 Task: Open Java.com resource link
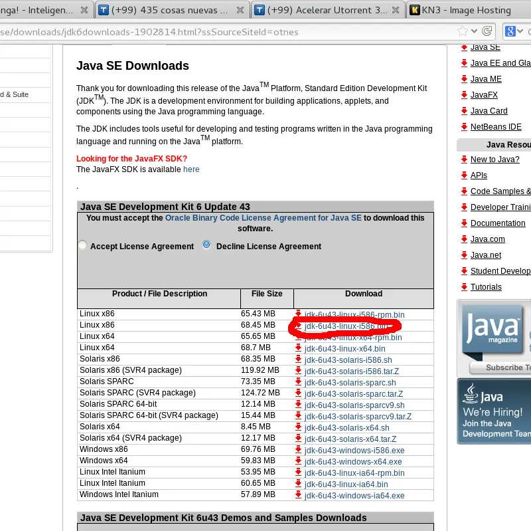[x=487, y=239]
